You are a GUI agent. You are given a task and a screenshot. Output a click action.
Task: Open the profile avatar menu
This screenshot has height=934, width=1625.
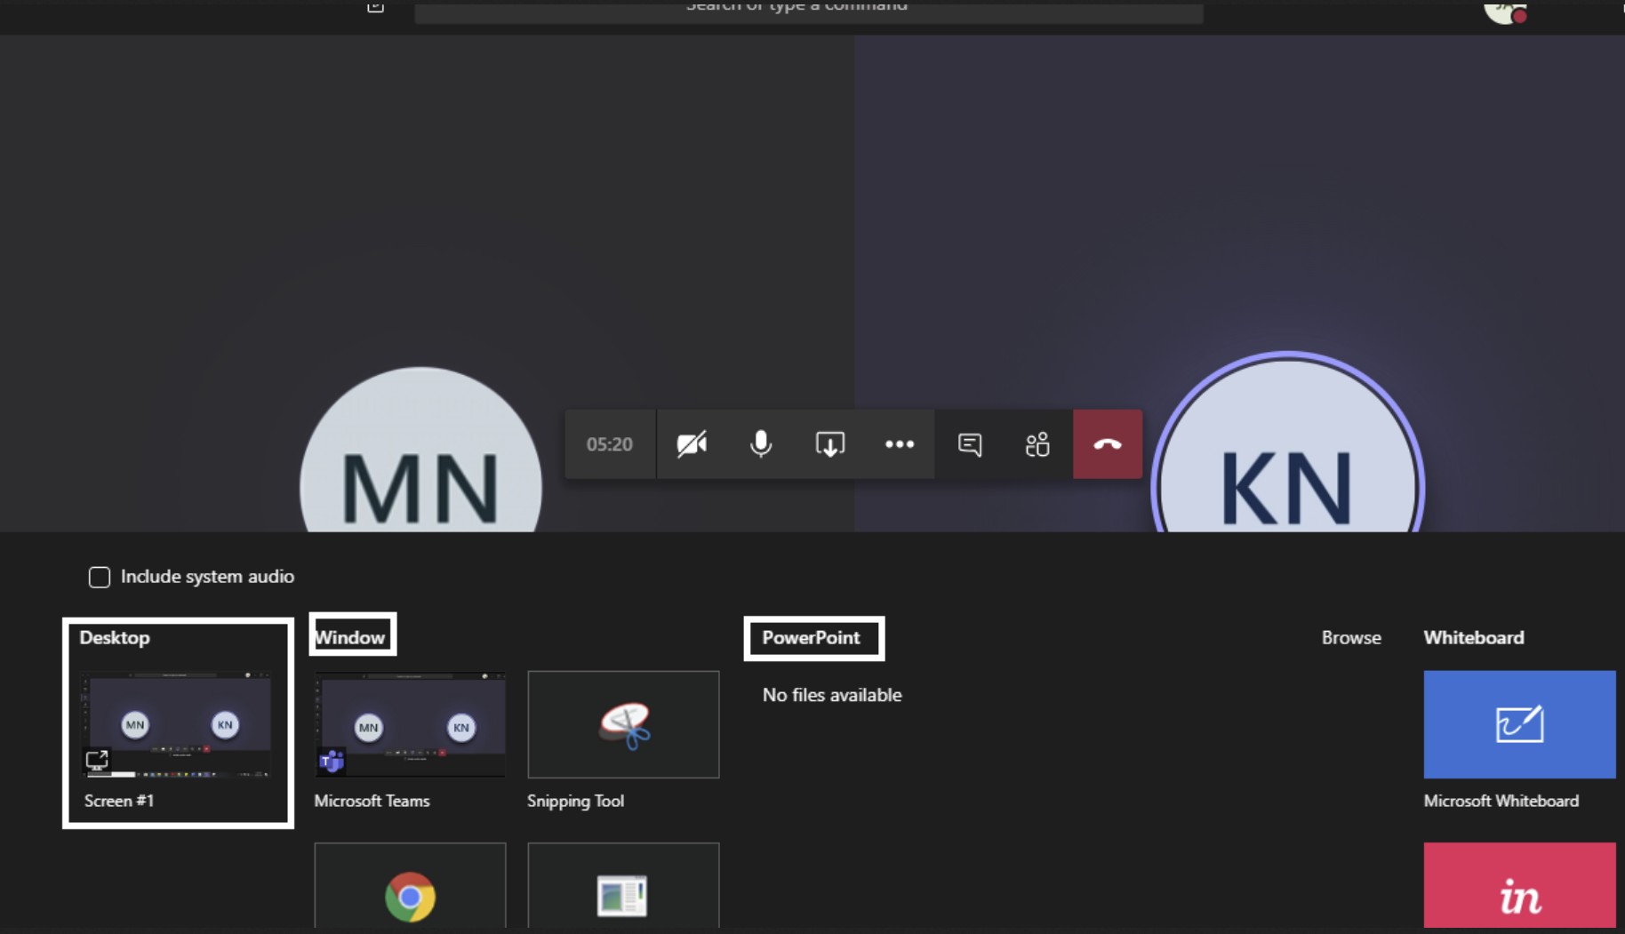(x=1503, y=11)
